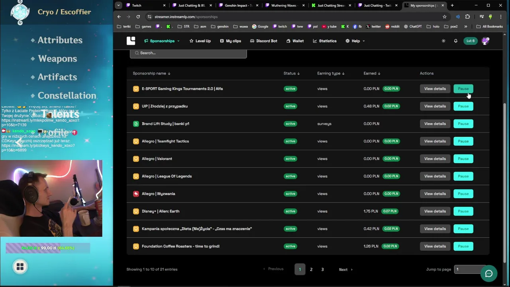Pause the Allegro Valorant sponsorship
The image size is (510, 287).
pos(463,159)
